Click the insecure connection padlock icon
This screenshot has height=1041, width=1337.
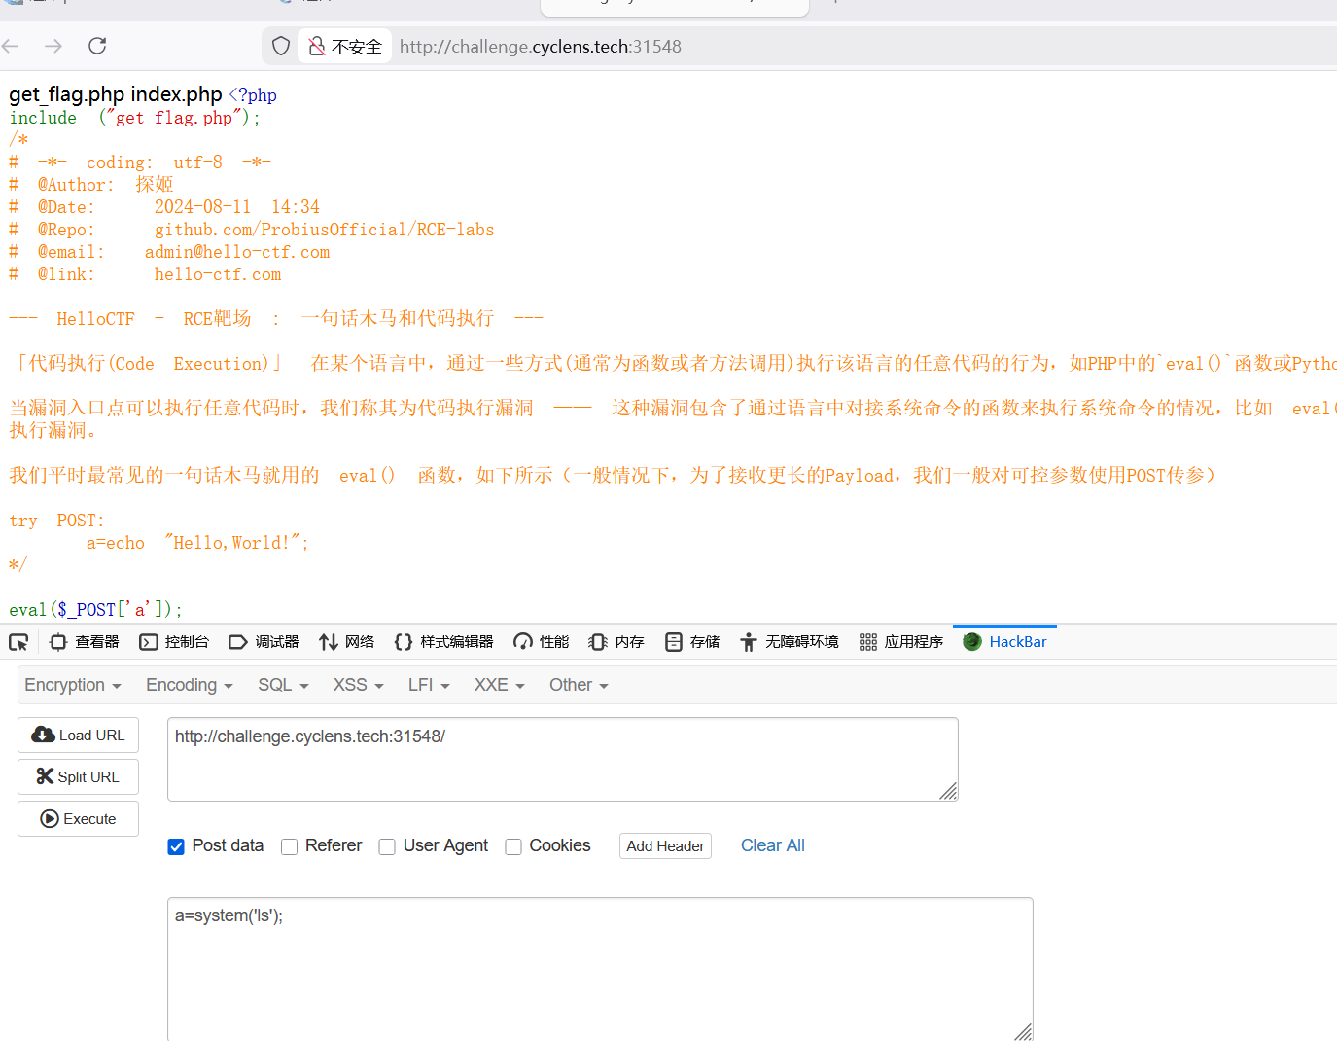click(317, 46)
